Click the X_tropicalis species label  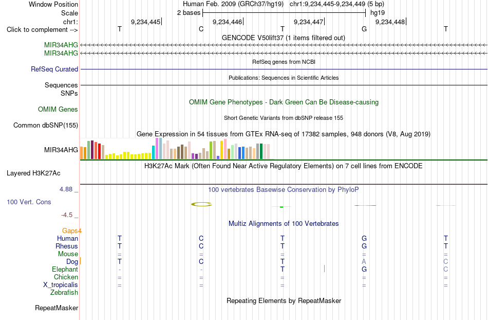tap(61, 285)
